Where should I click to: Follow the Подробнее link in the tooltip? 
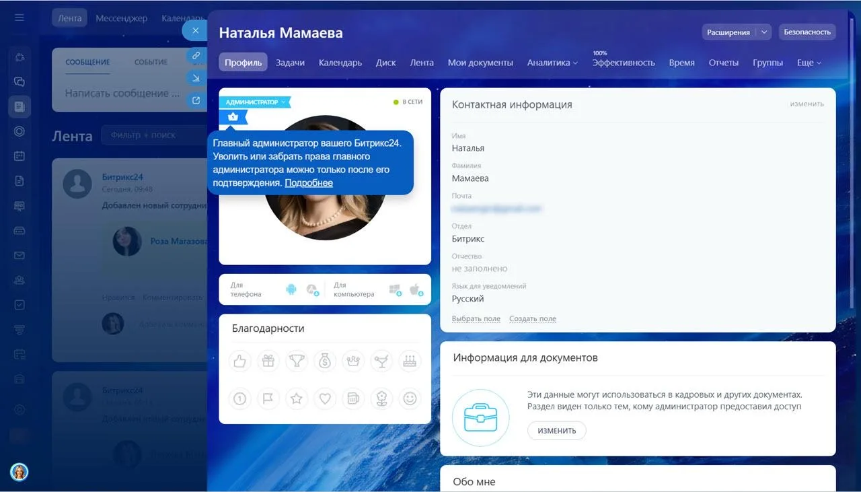click(308, 183)
